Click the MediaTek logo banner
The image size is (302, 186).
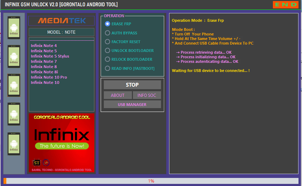(61, 21)
